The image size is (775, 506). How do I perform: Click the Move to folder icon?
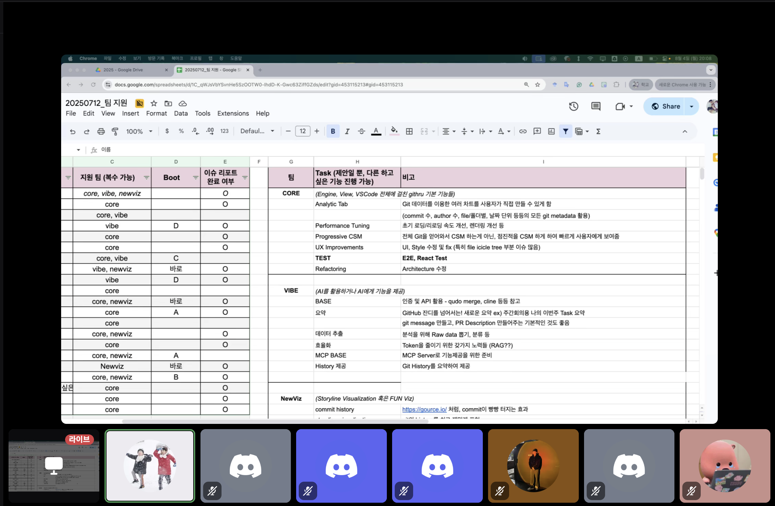[168, 103]
